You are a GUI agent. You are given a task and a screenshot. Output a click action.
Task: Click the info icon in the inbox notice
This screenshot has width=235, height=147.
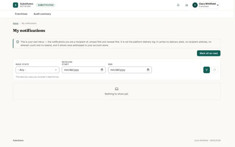pyautogui.click(x=17, y=42)
